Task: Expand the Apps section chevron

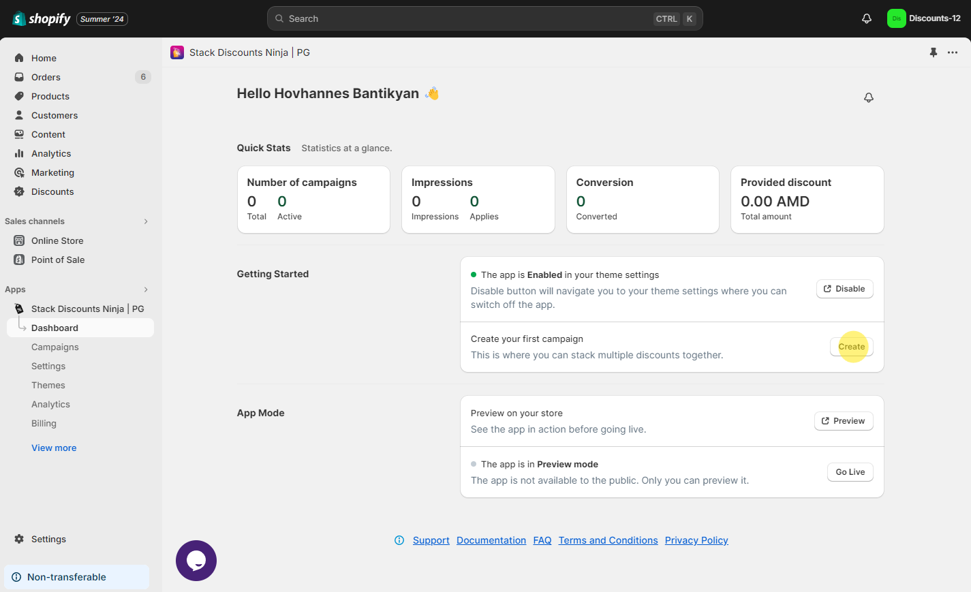Action: (146, 290)
